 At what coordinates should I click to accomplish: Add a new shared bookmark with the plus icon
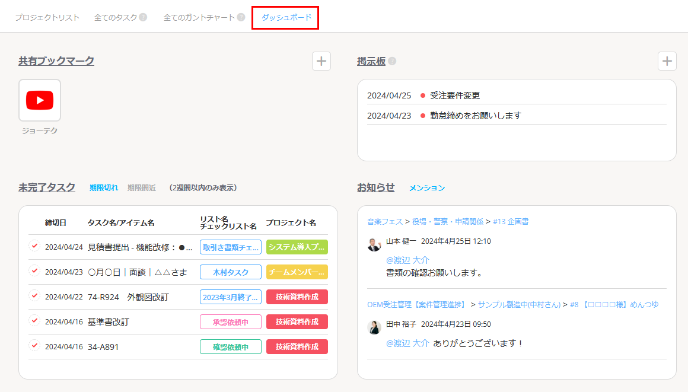[321, 61]
